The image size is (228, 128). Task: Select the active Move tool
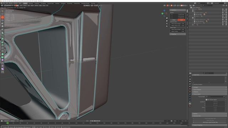point(2,17)
